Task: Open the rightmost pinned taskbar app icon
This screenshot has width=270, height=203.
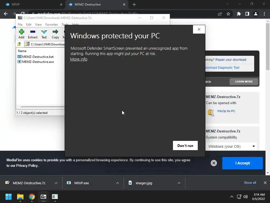Action: pyautogui.click(x=55, y=197)
